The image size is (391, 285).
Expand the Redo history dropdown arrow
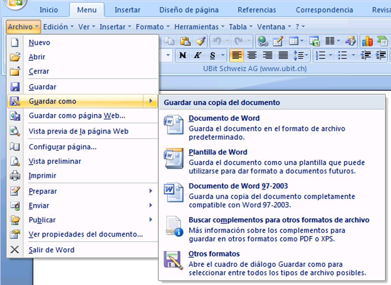[x=249, y=41]
